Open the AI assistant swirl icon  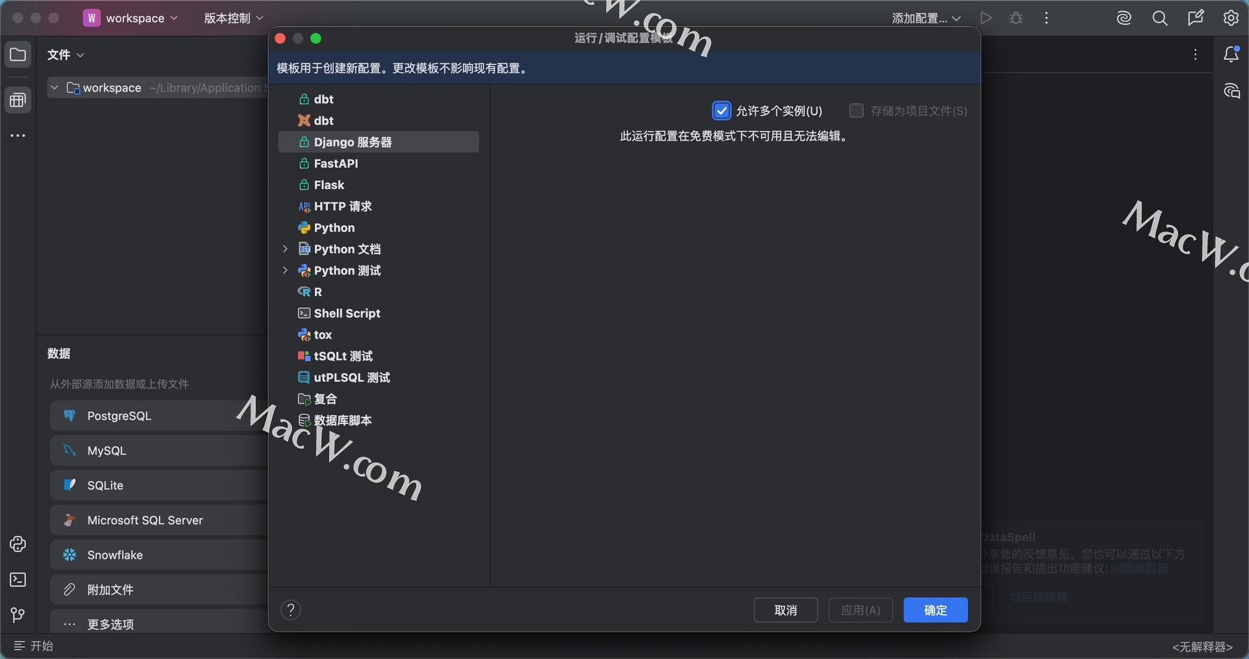click(1123, 18)
